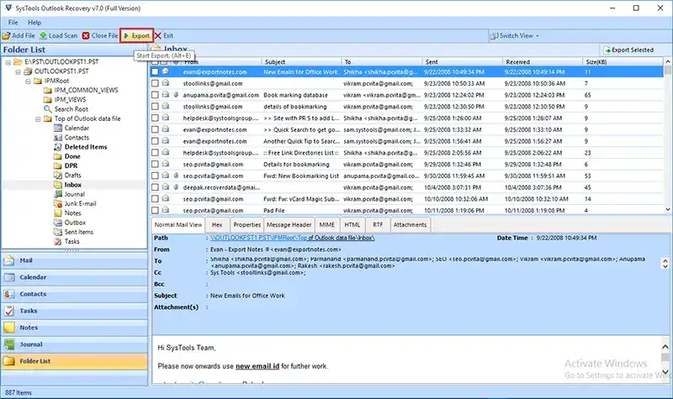
Task: Open the Help menu
Action: 34,23
